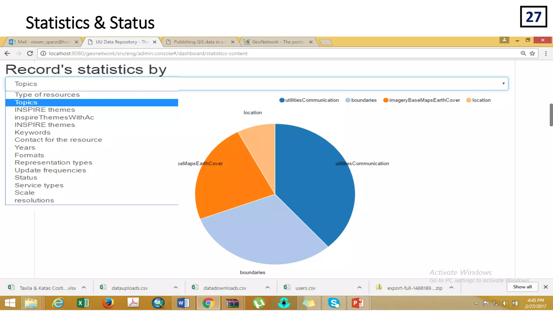The width and height of the screenshot is (553, 311).
Task: Go back using browser back arrow
Action: (7, 53)
